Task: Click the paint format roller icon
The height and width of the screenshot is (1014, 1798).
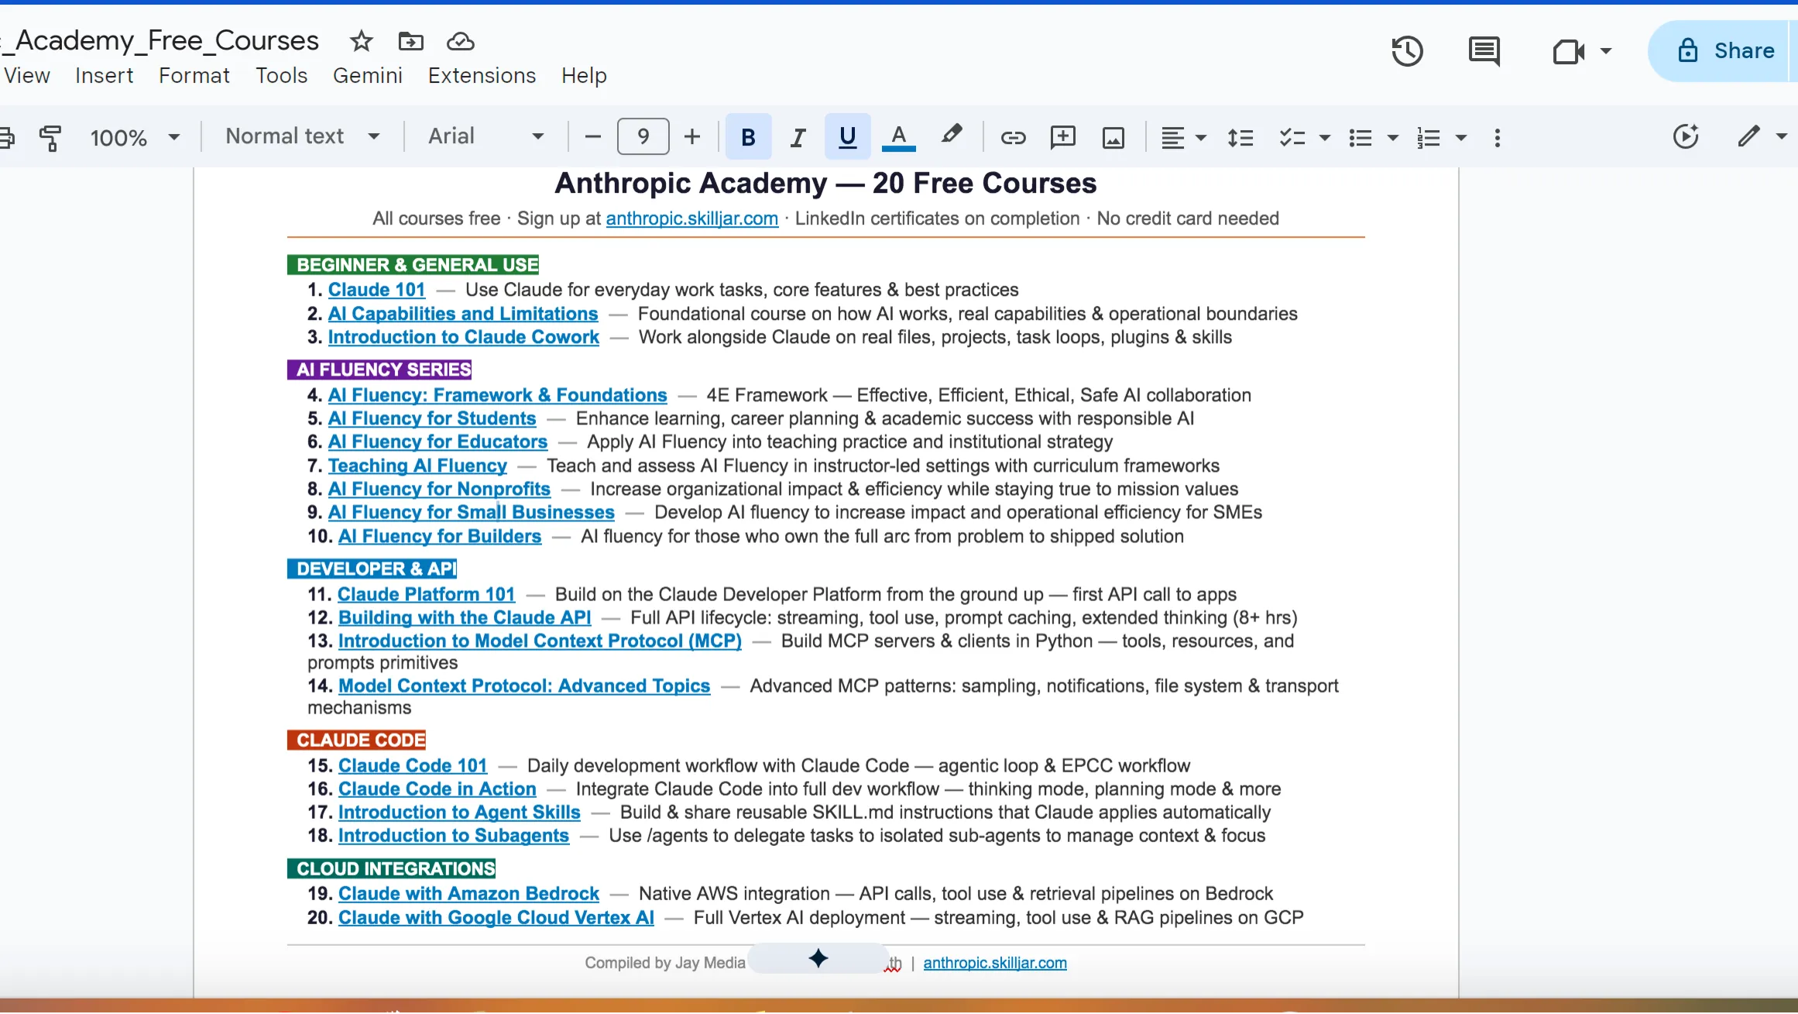Action: 50,138
